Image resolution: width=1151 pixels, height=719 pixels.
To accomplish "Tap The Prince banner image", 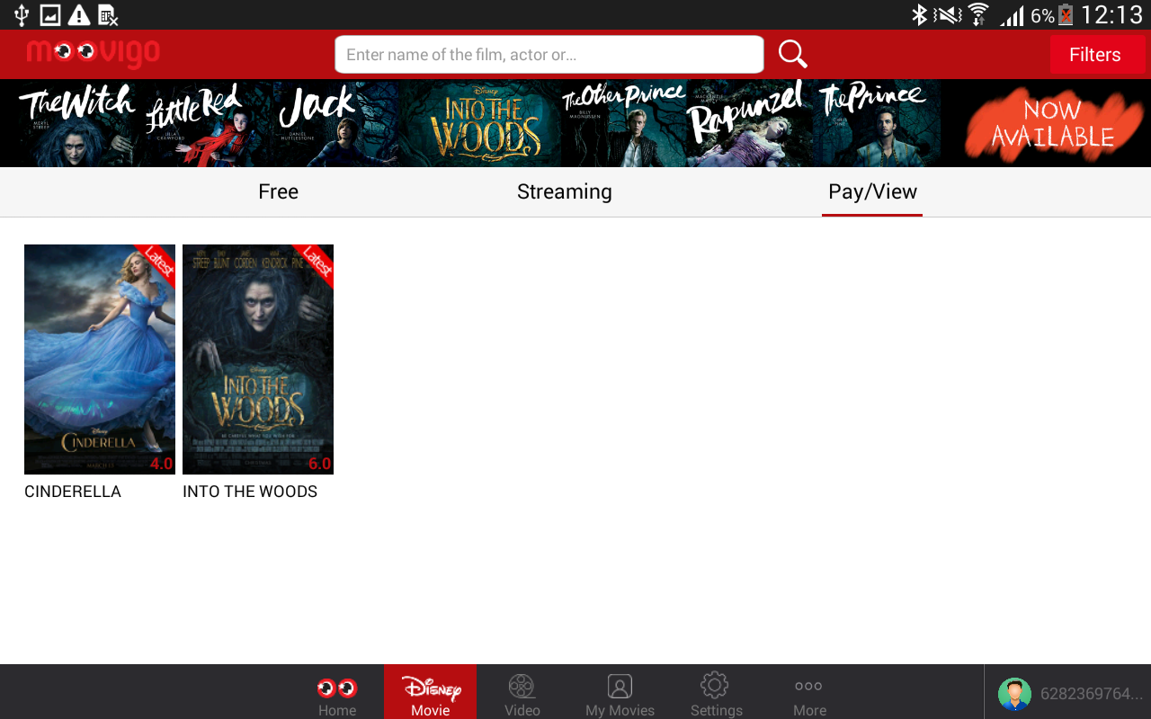I will coord(878,124).
